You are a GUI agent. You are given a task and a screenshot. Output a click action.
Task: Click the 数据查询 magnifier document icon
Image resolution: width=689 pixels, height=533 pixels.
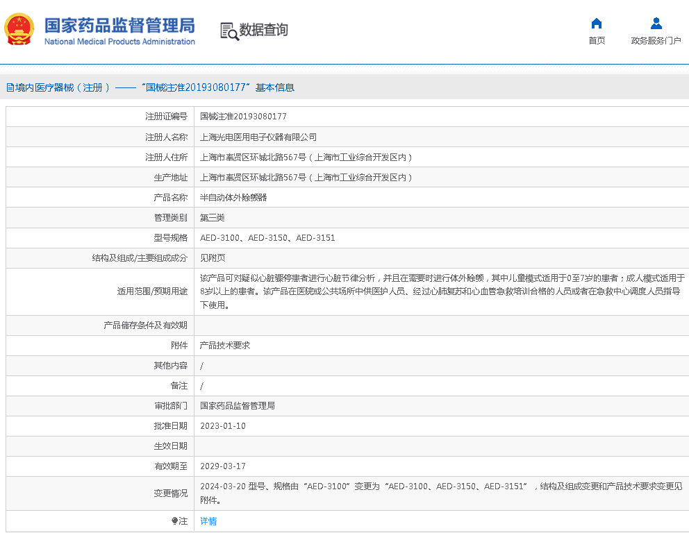[x=229, y=31]
